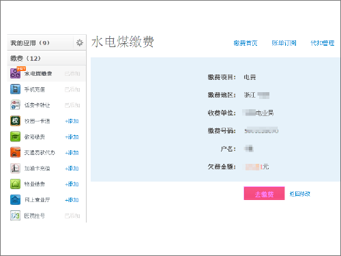Click the pink 去缴费 button
This screenshot has width=341, height=256.
click(x=264, y=193)
